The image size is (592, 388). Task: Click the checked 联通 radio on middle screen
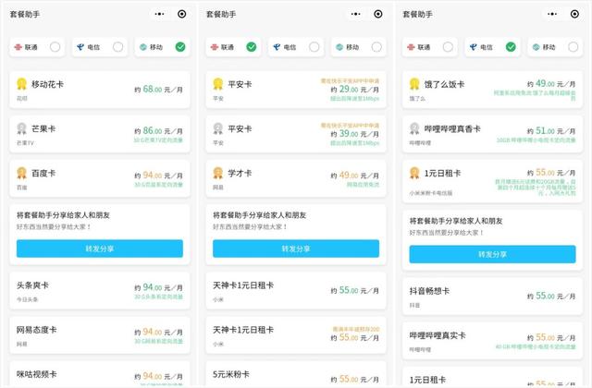(x=251, y=47)
